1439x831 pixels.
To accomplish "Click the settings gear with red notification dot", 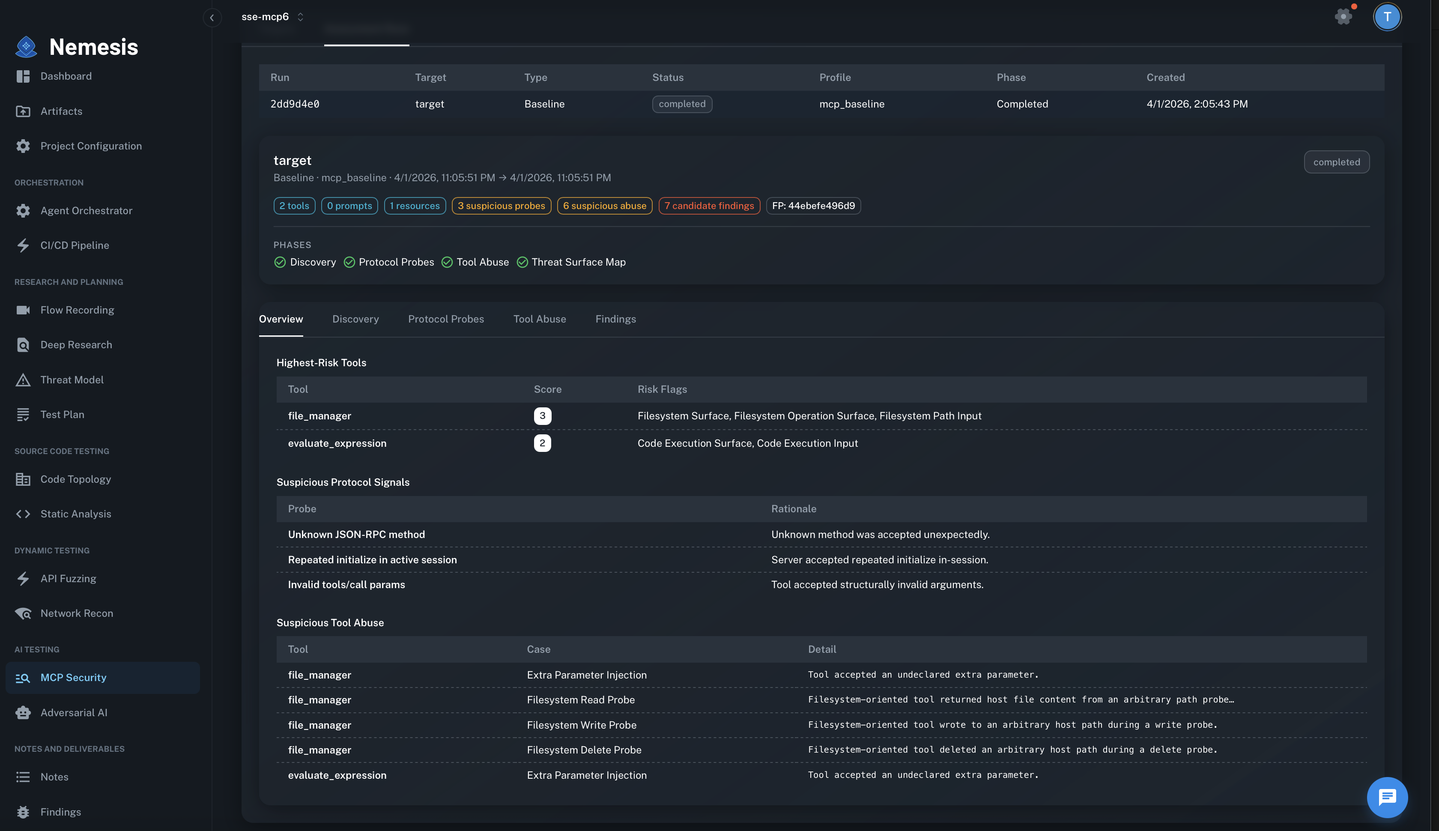I will pos(1344,17).
